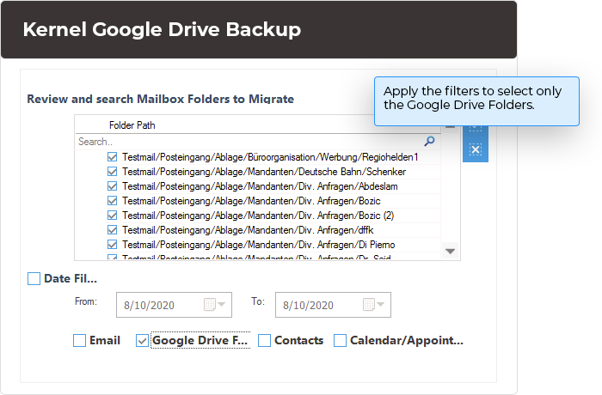
Task: Select the row text ending in Werbung/Regiohelden1
Action: point(270,157)
